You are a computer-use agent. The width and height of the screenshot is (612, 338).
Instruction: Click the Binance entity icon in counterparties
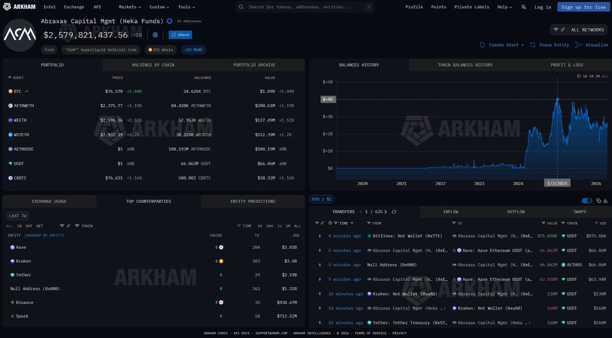tap(12, 302)
